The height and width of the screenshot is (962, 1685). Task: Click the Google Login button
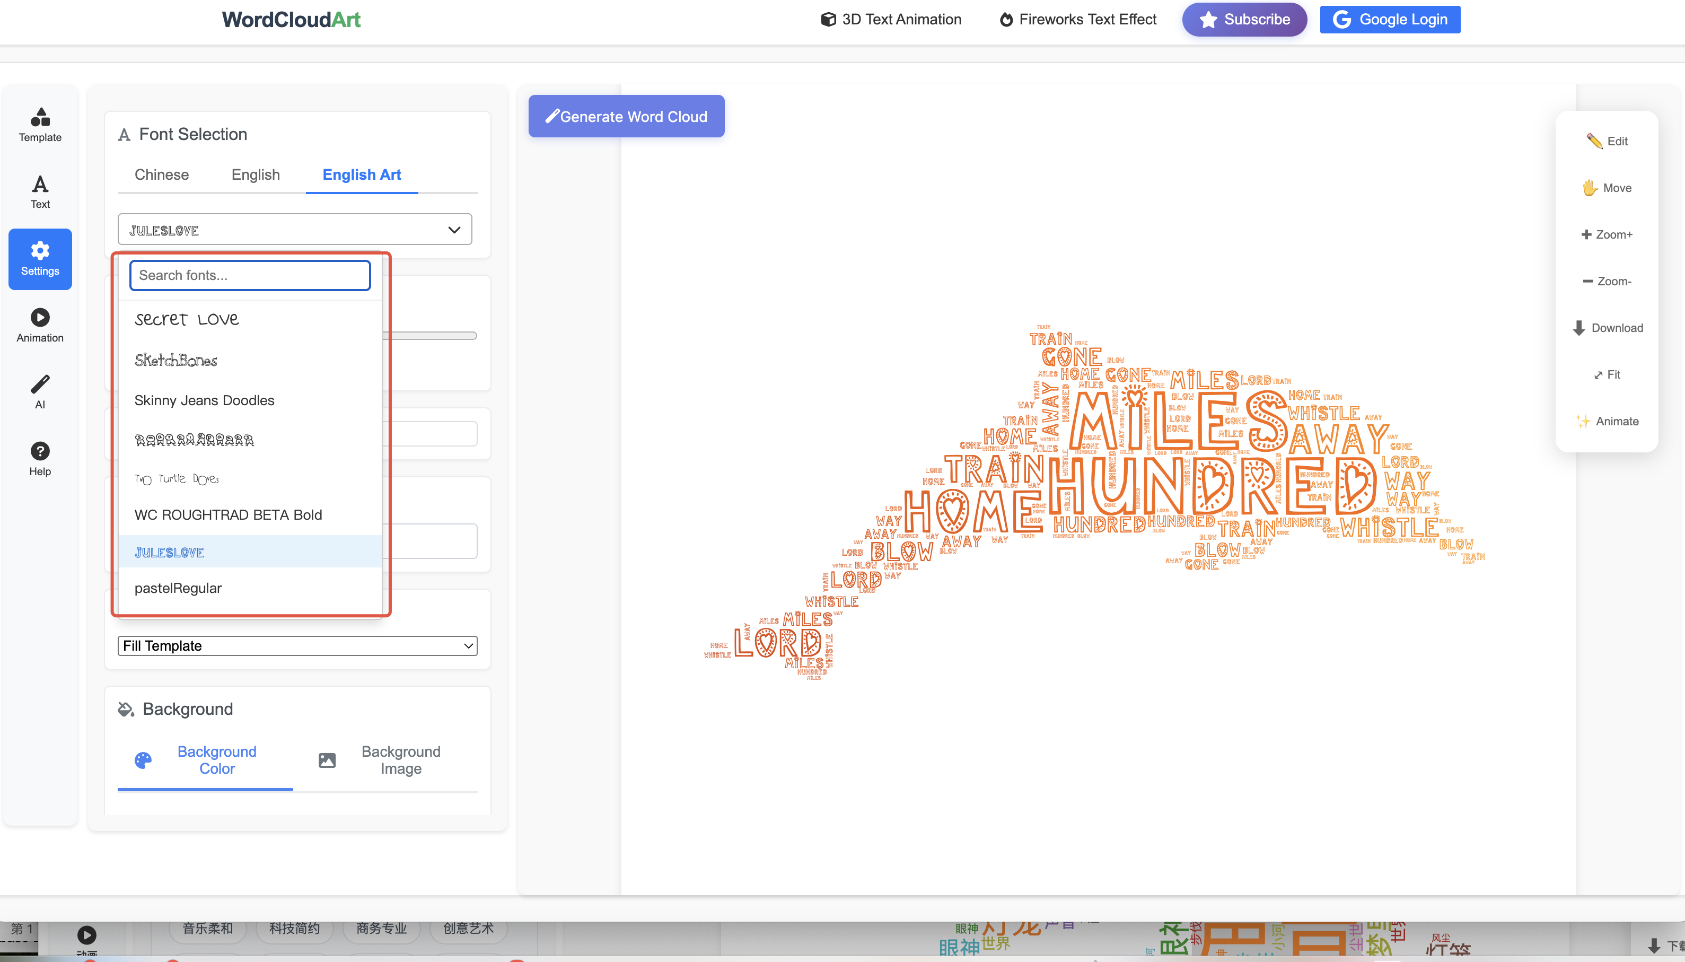(x=1389, y=19)
